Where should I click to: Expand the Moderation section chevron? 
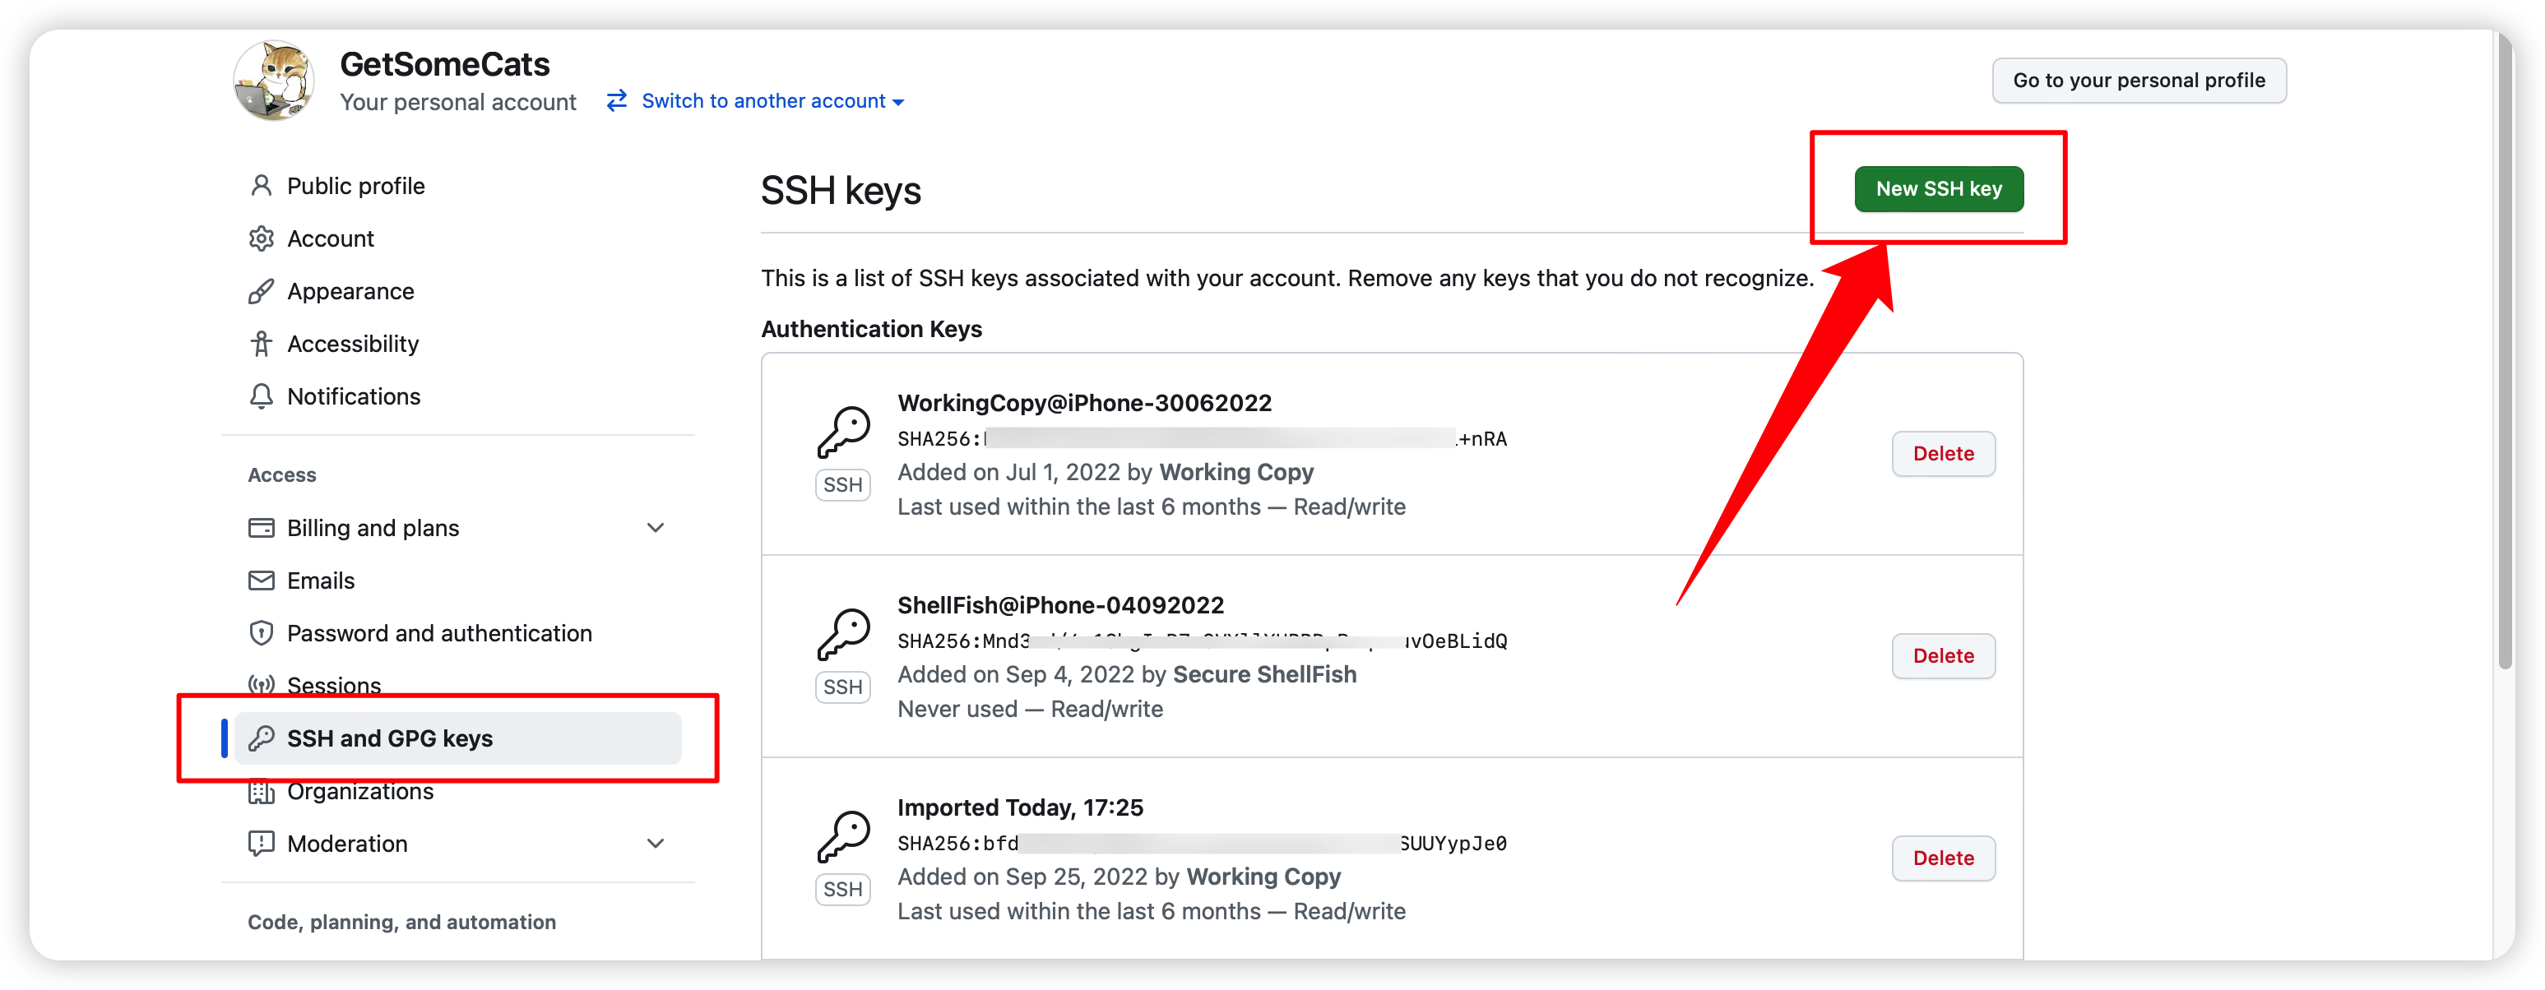(x=655, y=844)
